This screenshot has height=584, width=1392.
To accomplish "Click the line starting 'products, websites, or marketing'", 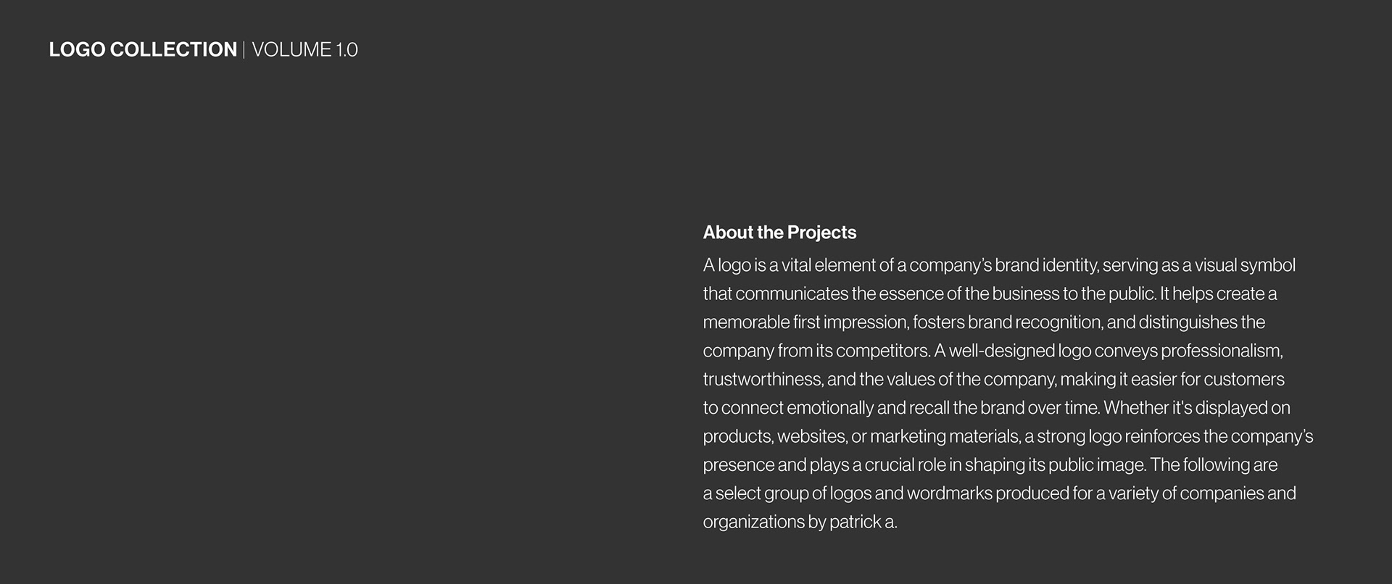I will point(1008,436).
